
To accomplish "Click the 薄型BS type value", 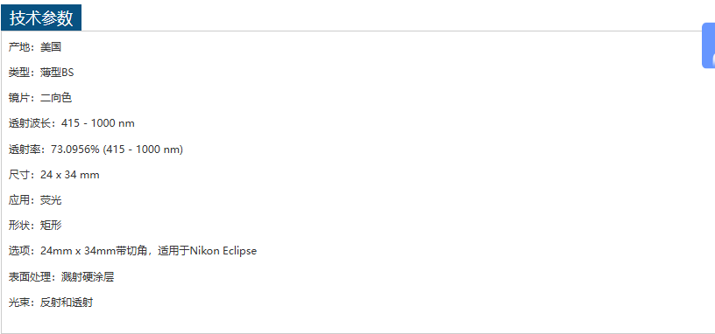I will point(57,73).
